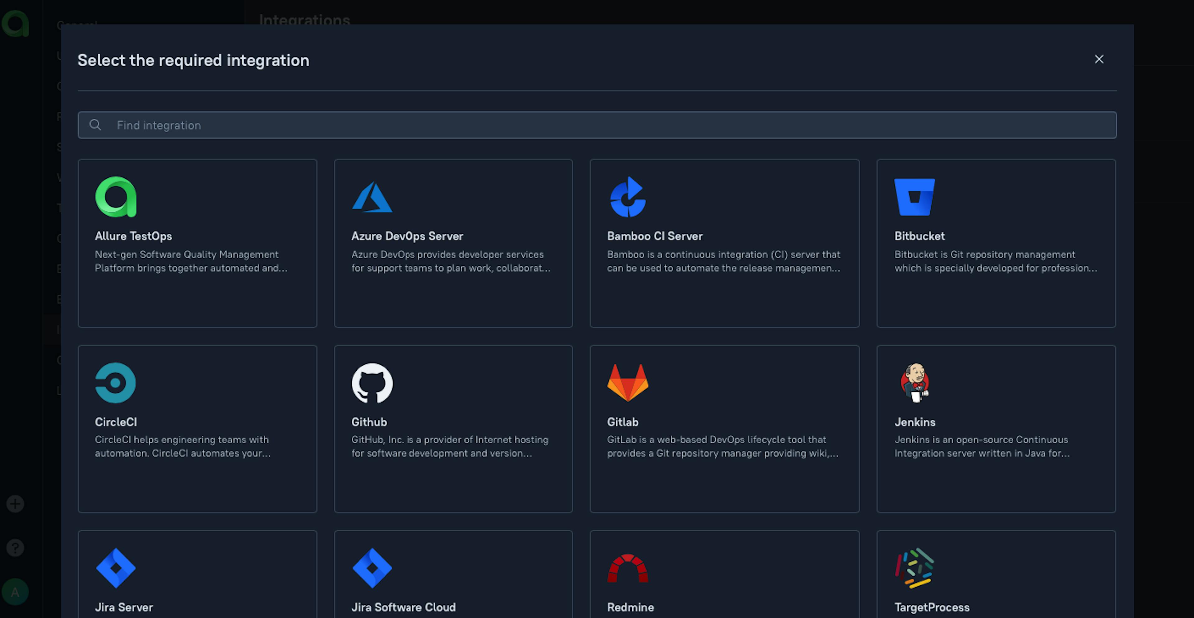Open the user avatar at bottom left
1194x618 pixels.
tap(15, 591)
